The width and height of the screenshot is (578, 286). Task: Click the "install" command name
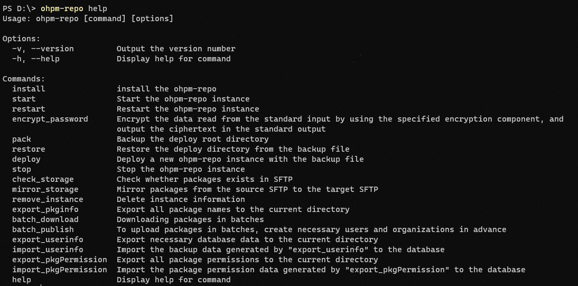(29, 89)
